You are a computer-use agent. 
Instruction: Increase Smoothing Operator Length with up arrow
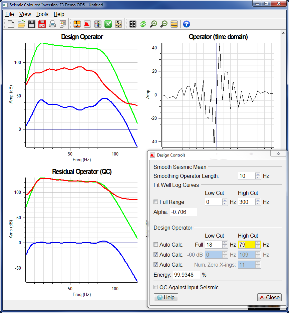point(258,174)
